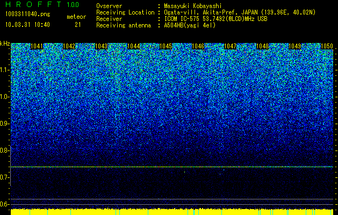Click the date stamp 10.03.31 10:40

[x=27, y=25]
